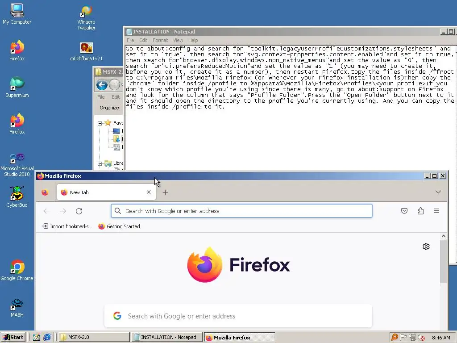Click the taskbar clock showing 8:46 AM
The width and height of the screenshot is (457, 343).
(441, 338)
